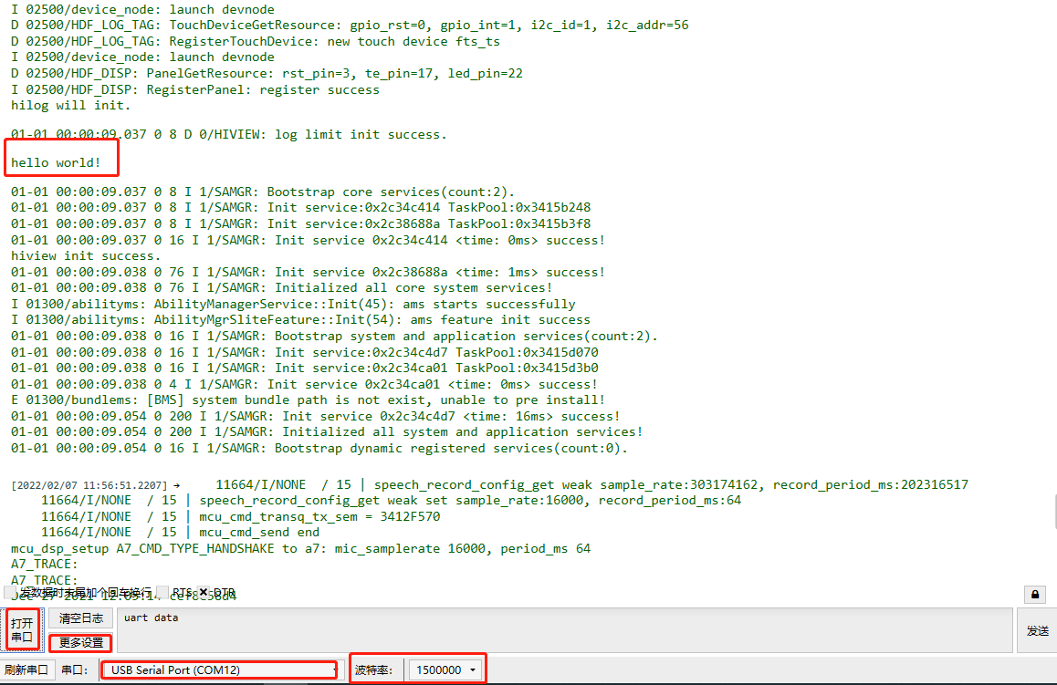Click the 'mcu_dsp_setup A7_CMD_TYPE_HANDSHAKE' line
The width and height of the screenshot is (1057, 685).
[x=300, y=548]
